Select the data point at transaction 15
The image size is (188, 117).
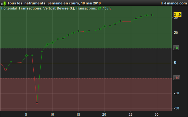coord(79,31)
